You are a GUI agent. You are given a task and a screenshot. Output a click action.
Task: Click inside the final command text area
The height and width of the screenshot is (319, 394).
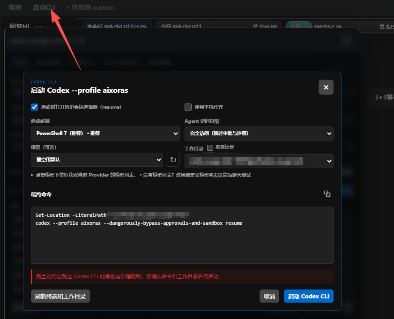click(182, 235)
